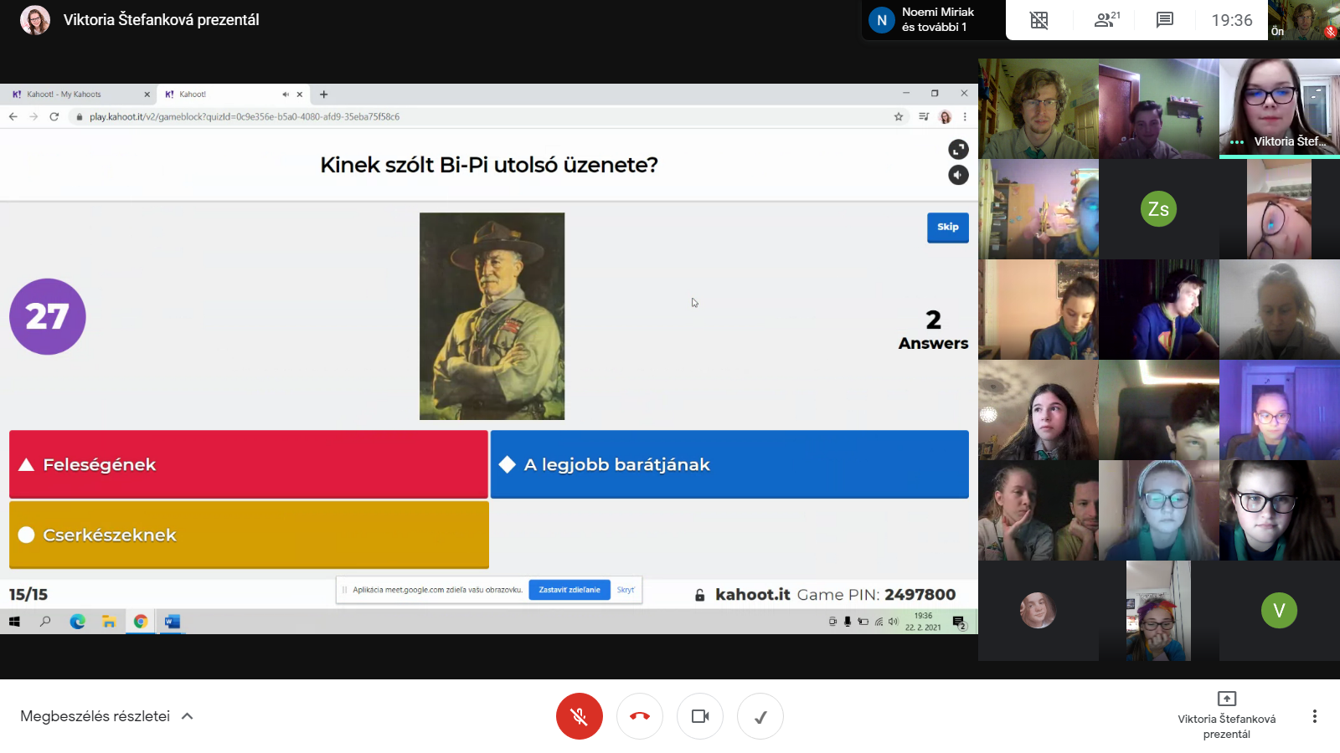Screen dimensions: 1340x753
Task: Open taskbar search icon
Action: click(x=45, y=622)
